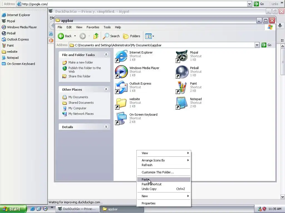Choose Undo Copy in context menu
The height and width of the screenshot is (213, 285).
(x=164, y=189)
